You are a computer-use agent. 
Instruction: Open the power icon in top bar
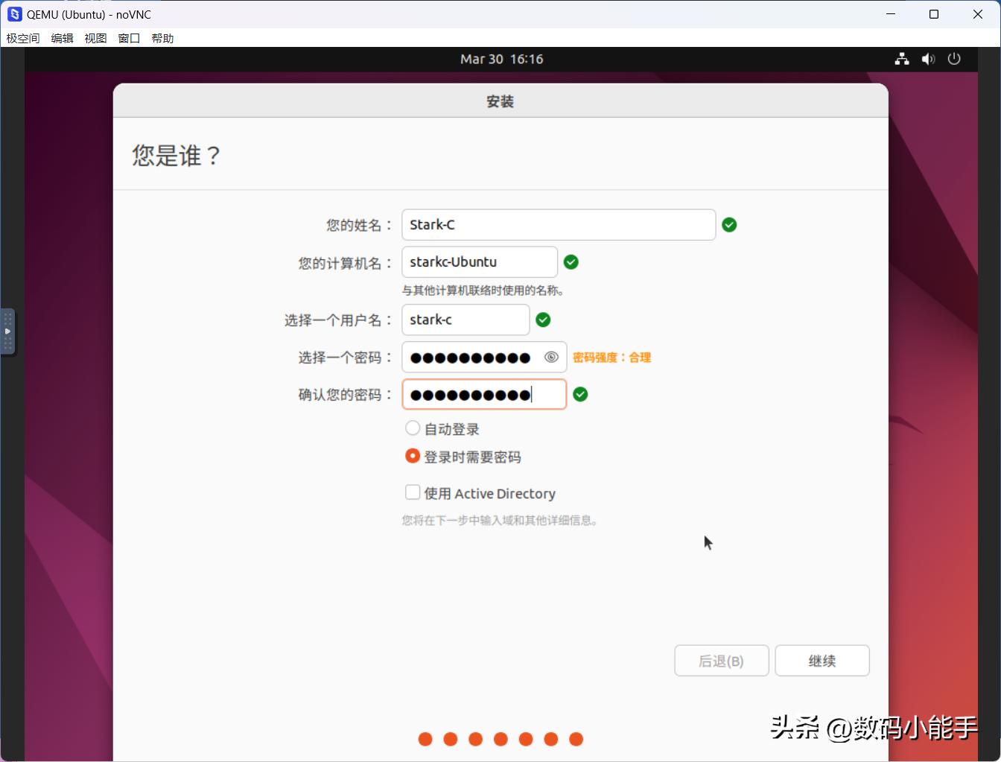point(954,59)
